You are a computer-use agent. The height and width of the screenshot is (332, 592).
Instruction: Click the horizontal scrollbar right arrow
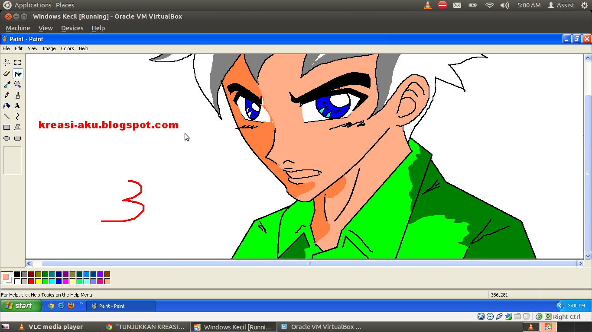580,263
